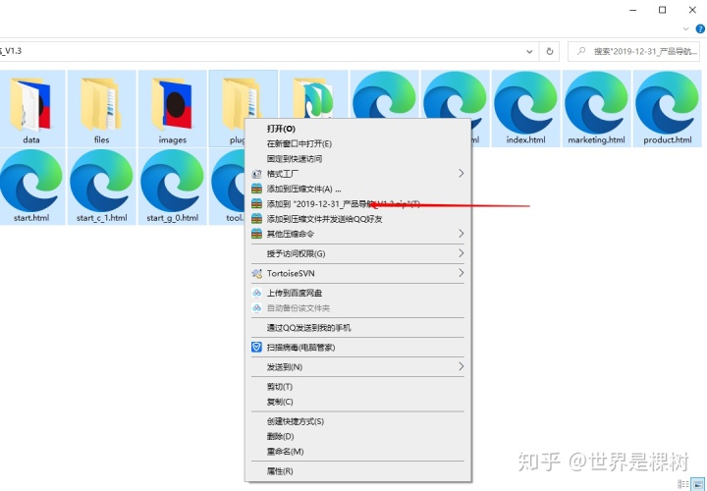
Task: Choose 删除(D) in the context menu
Action: point(358,436)
